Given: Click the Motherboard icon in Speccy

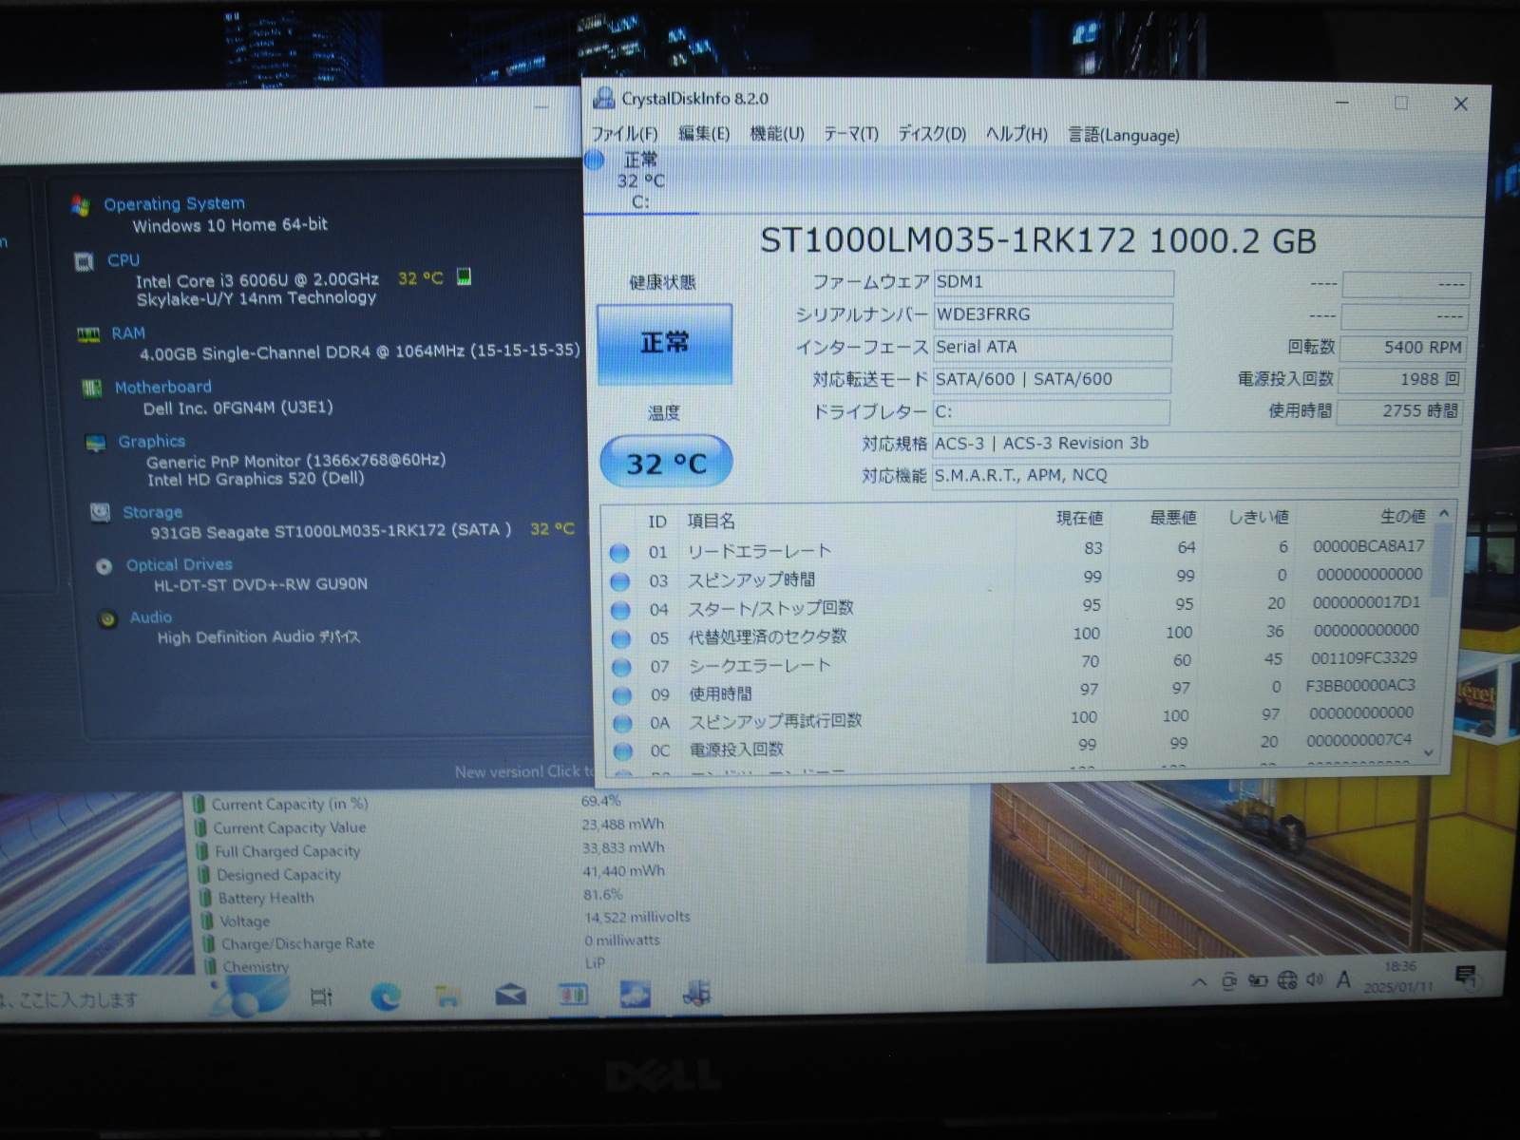Looking at the screenshot, I should click(x=92, y=388).
